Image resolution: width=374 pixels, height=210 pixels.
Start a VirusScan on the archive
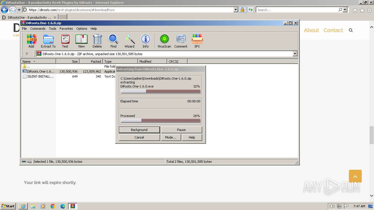click(x=164, y=41)
